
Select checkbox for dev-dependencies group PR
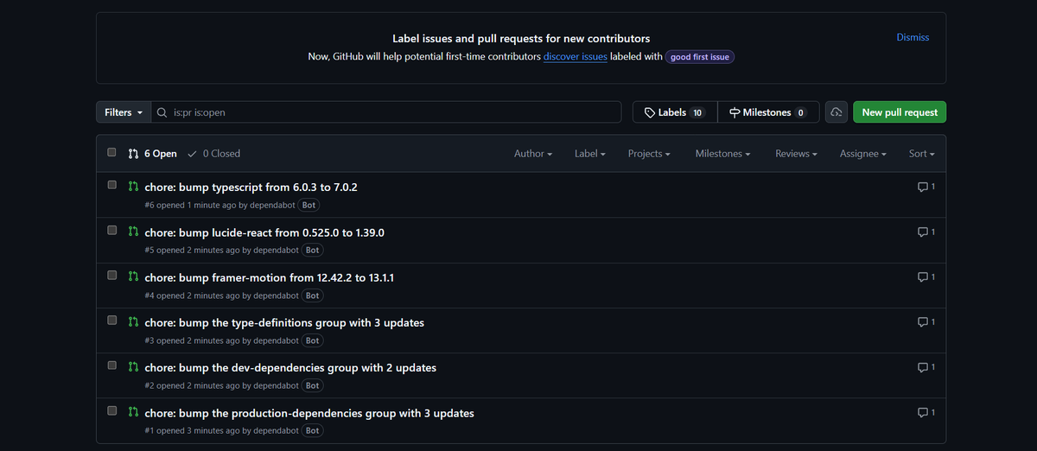click(111, 365)
